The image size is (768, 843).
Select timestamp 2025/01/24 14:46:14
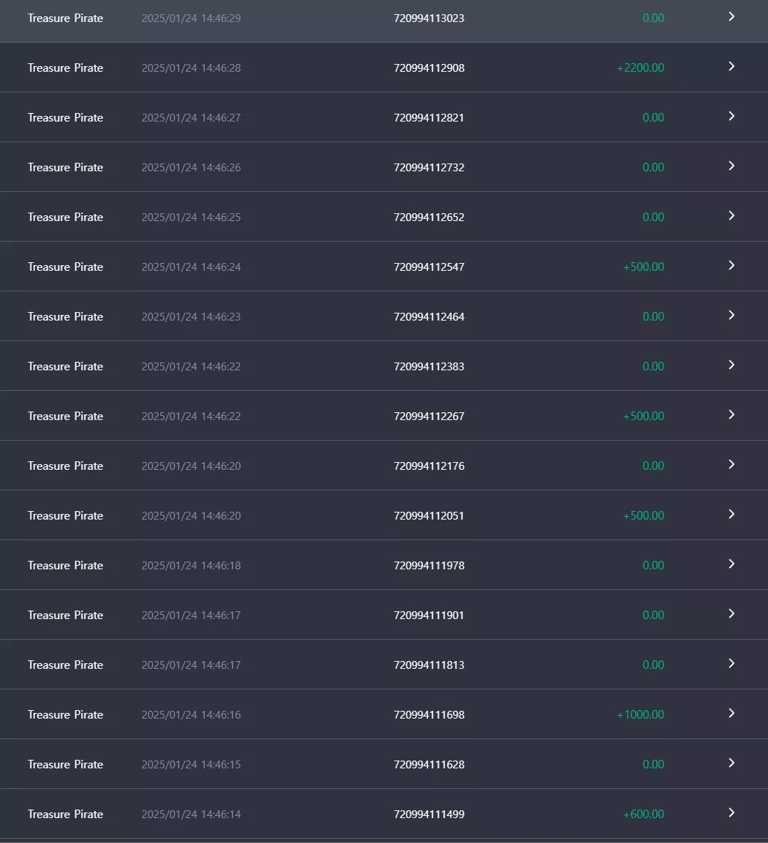(191, 815)
